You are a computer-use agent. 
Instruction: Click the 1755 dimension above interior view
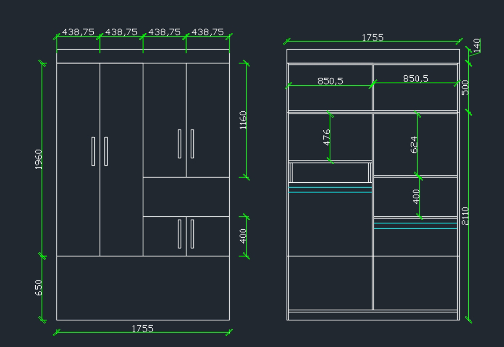pos(373,37)
